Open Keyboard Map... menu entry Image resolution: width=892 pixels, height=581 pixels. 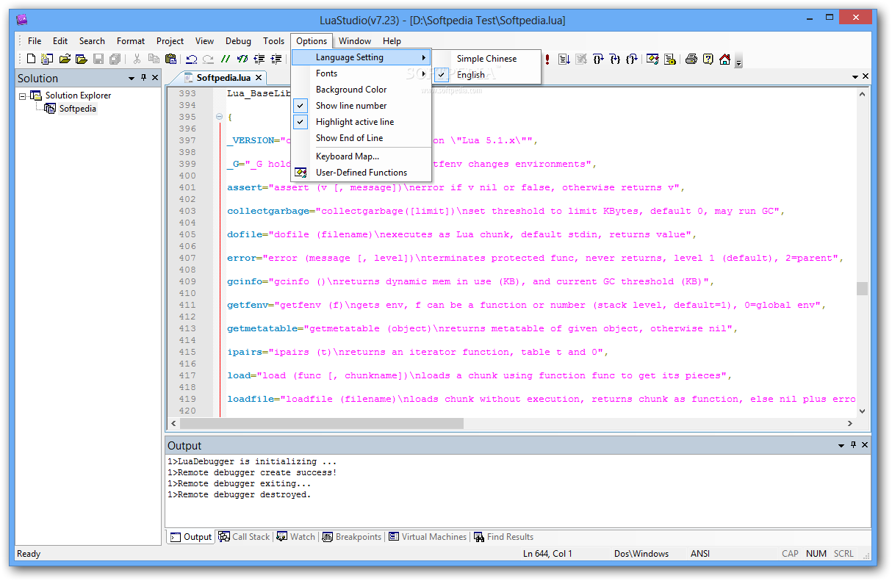coord(361,156)
